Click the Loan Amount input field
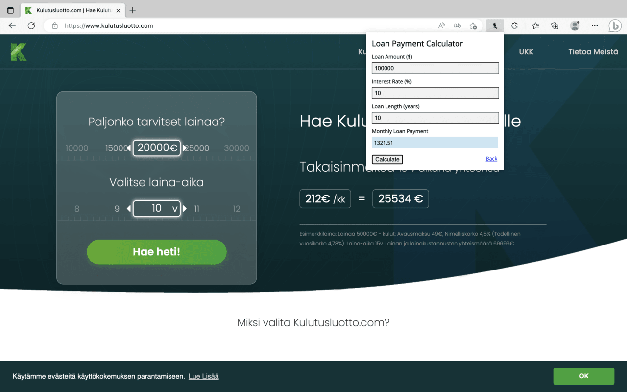The height and width of the screenshot is (392, 627). tap(435, 68)
